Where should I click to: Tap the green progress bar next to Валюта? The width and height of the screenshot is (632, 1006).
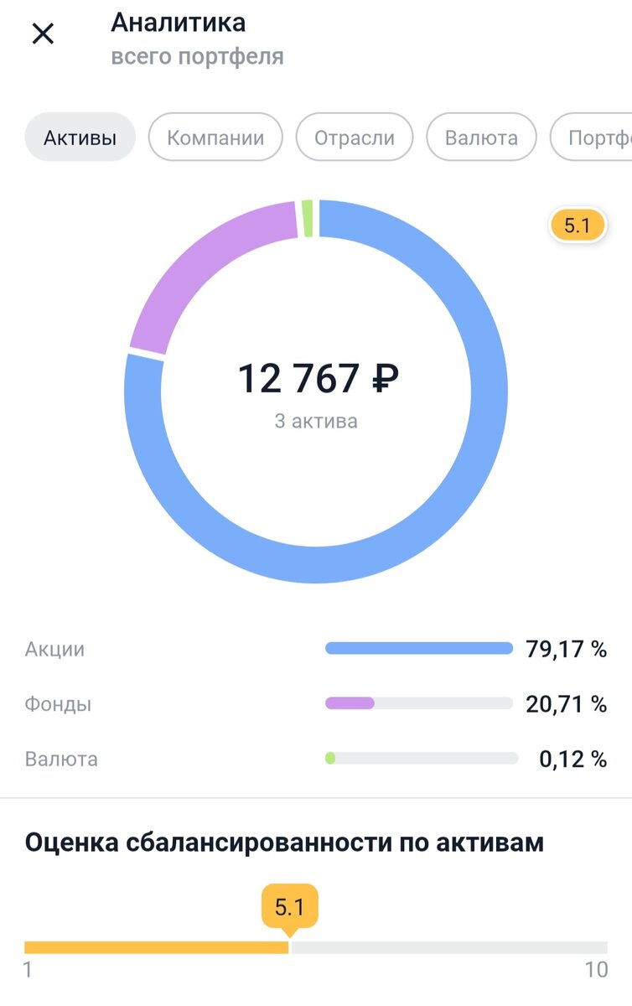[x=332, y=757]
